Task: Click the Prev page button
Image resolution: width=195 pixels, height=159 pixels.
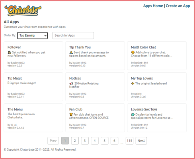Action: [53, 141]
